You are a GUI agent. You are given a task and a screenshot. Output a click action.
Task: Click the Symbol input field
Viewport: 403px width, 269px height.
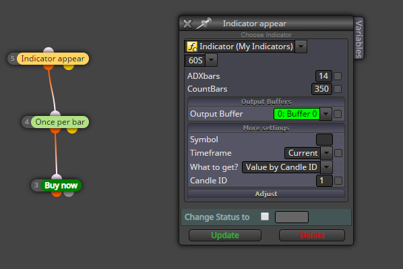click(324, 140)
